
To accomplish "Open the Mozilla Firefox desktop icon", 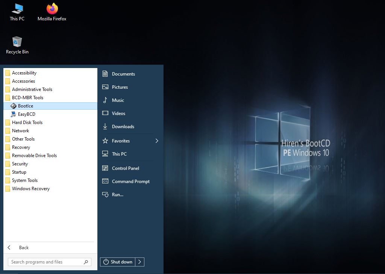I will click(x=52, y=12).
